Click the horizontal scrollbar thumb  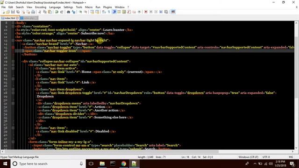(x=112, y=151)
